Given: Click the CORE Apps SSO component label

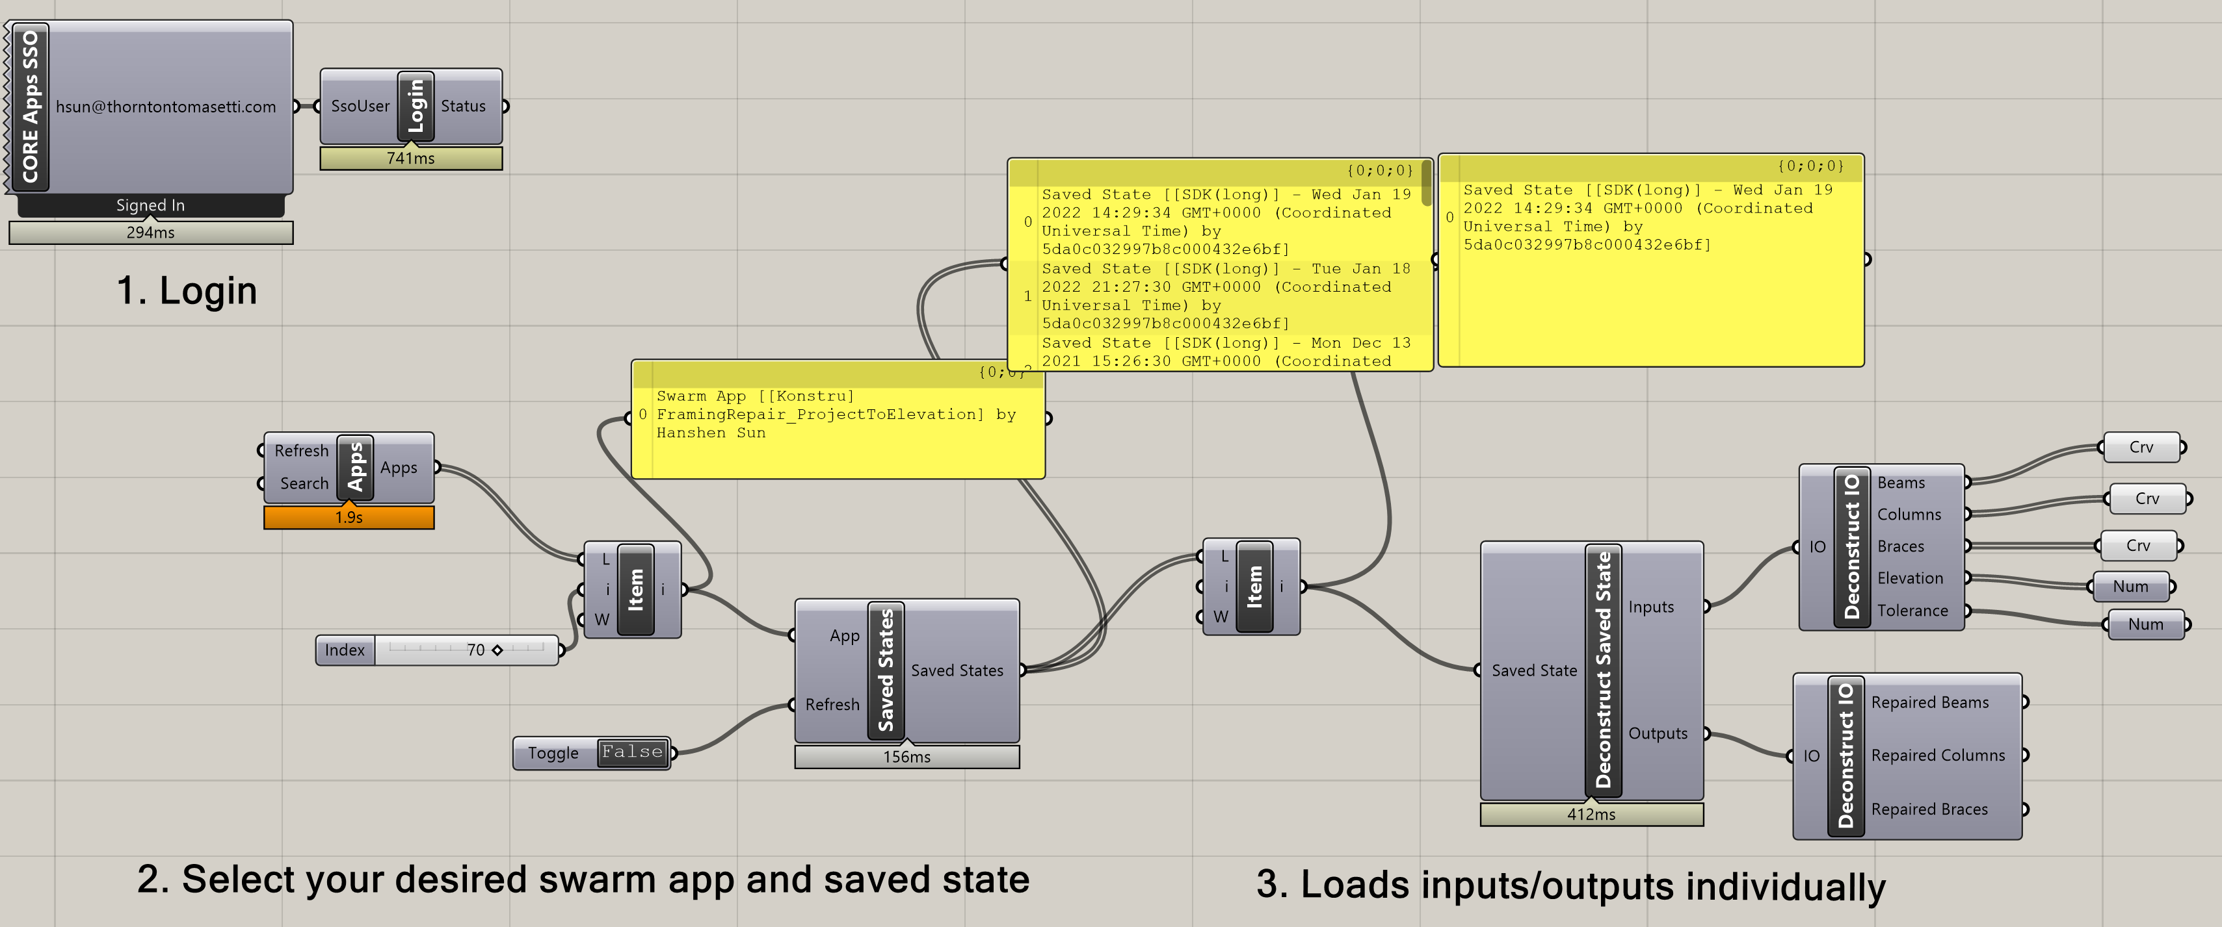Looking at the screenshot, I should pyautogui.click(x=31, y=107).
